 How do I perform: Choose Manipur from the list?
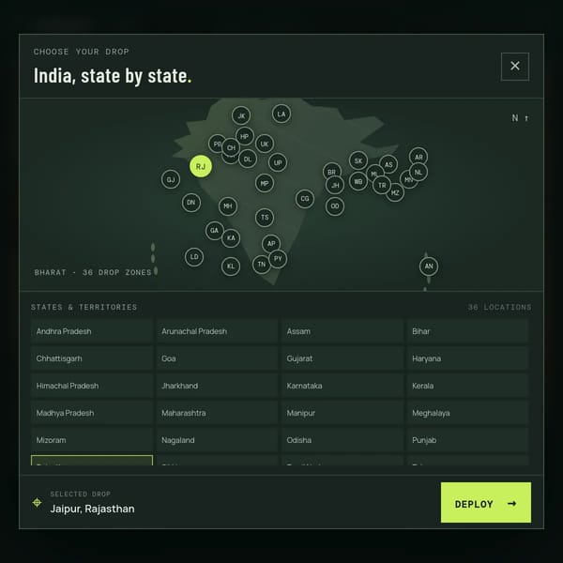click(342, 413)
